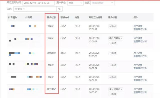Click the 用户状态 column header
This screenshot has height=98, width=160.
[x=51, y=17]
